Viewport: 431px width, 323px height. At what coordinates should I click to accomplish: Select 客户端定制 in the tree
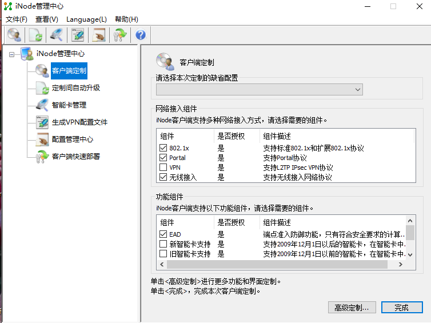tap(69, 71)
